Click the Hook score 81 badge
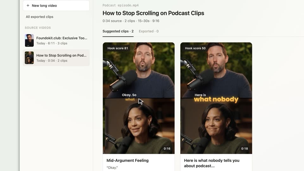This screenshot has width=304, height=171. click(x=118, y=48)
